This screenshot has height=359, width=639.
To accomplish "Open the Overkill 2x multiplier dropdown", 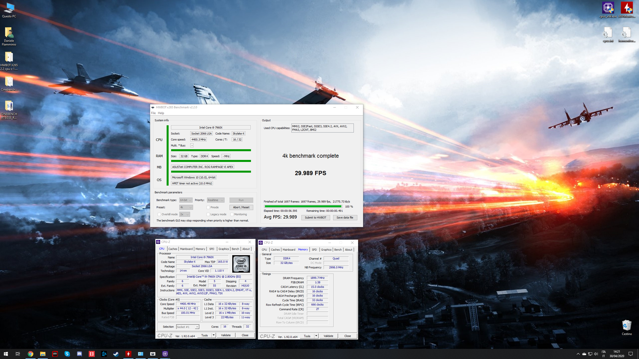I will pyautogui.click(x=184, y=214).
